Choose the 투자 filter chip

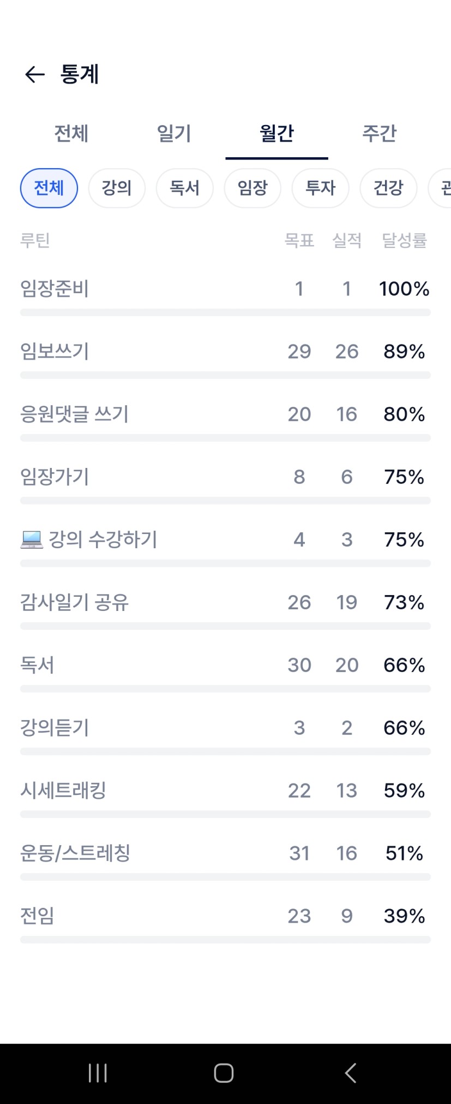(x=320, y=188)
